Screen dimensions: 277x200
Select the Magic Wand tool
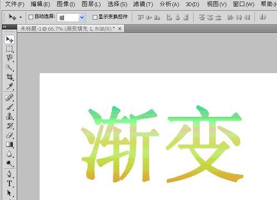[9, 68]
